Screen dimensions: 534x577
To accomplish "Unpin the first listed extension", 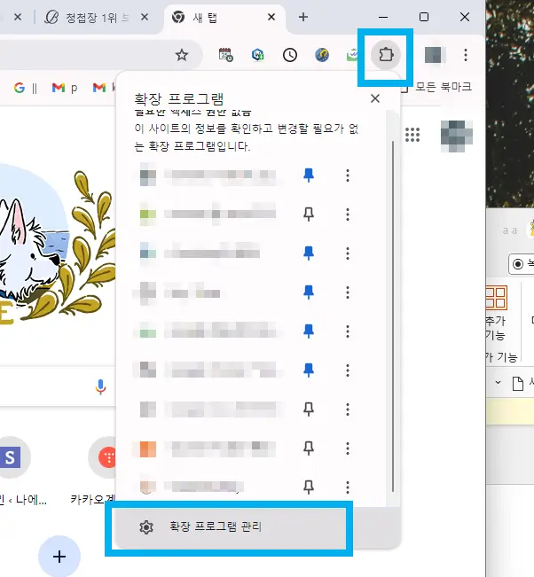I will coord(309,175).
